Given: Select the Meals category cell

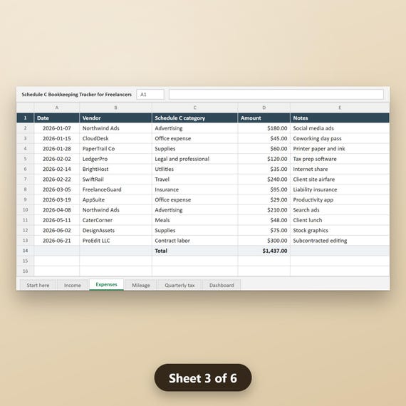Looking at the screenshot, I should [194, 220].
